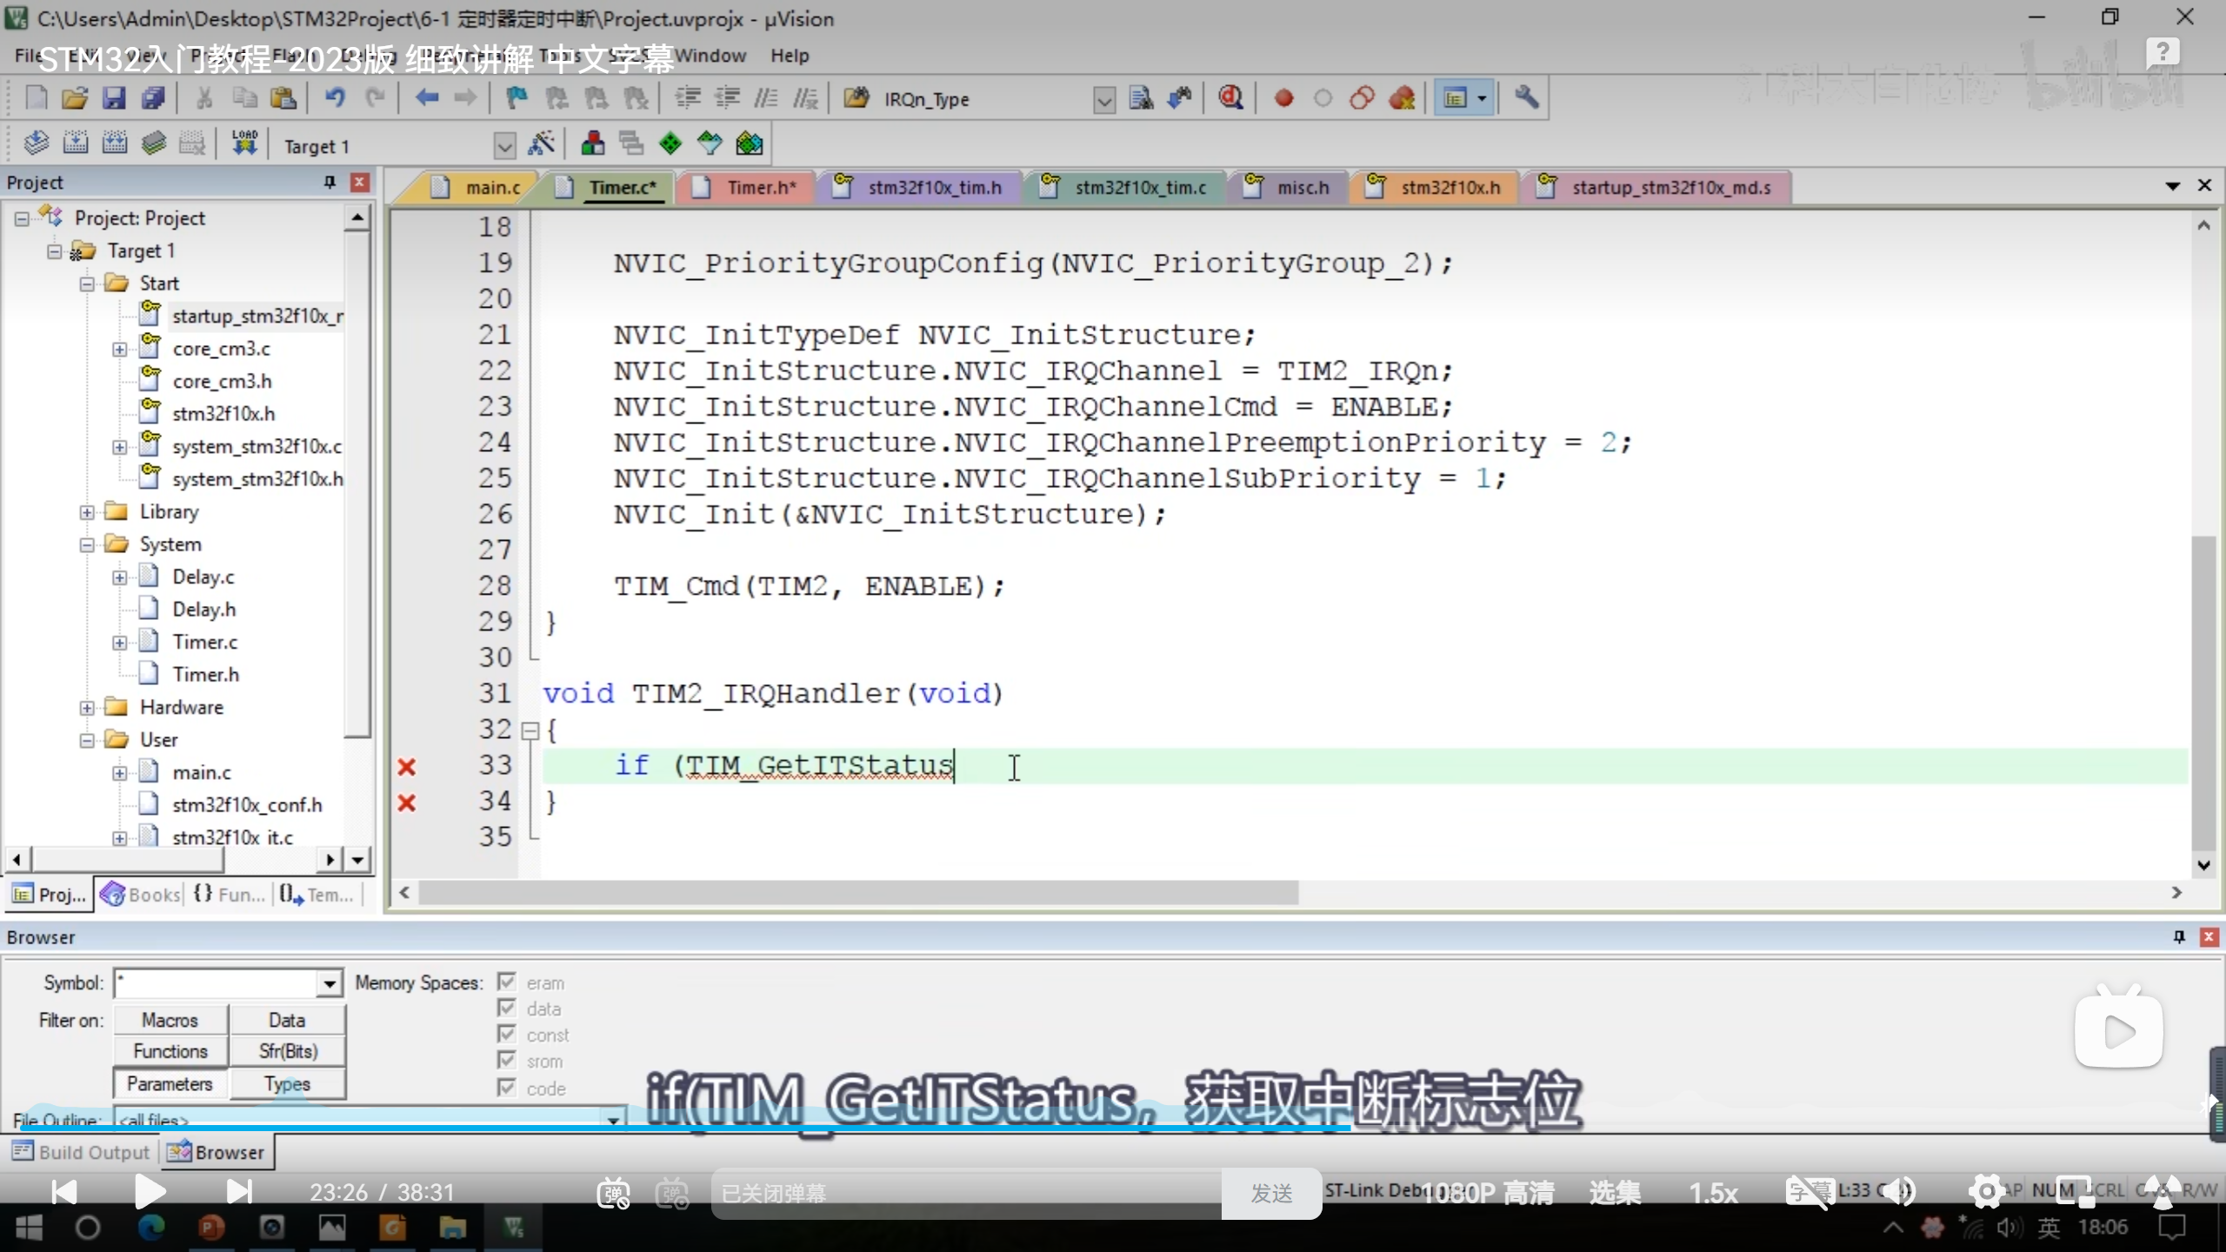2226x1252 pixels.
Task: Click the Download LOAD icon
Action: 244,144
